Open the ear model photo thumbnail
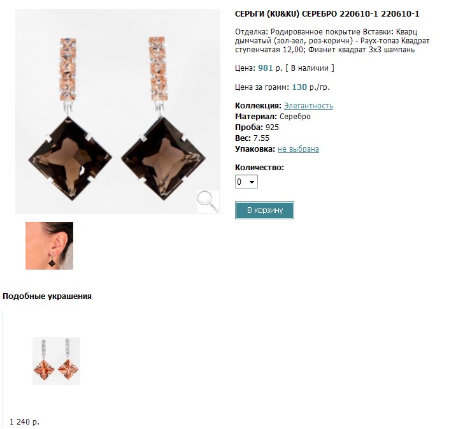456x429 pixels. tap(49, 245)
